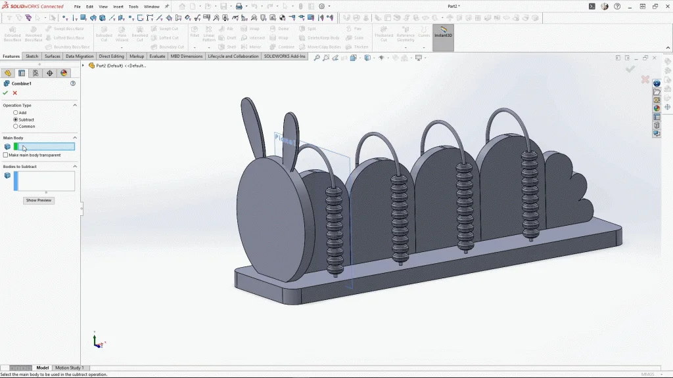Screen dimensions: 673x378
Task: Select the Add operation type
Action: (16, 113)
